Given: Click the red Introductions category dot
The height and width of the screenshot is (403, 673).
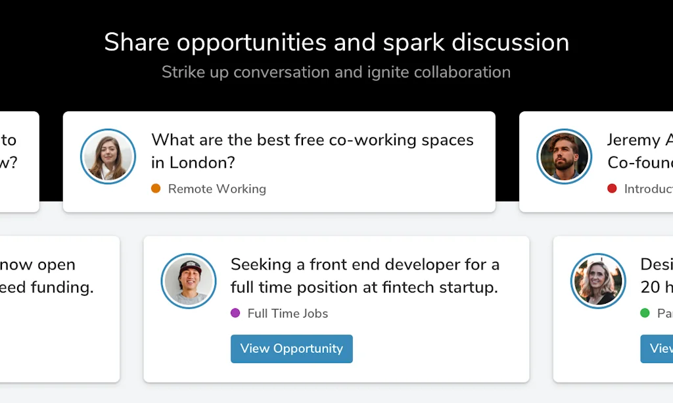Looking at the screenshot, I should (x=612, y=189).
